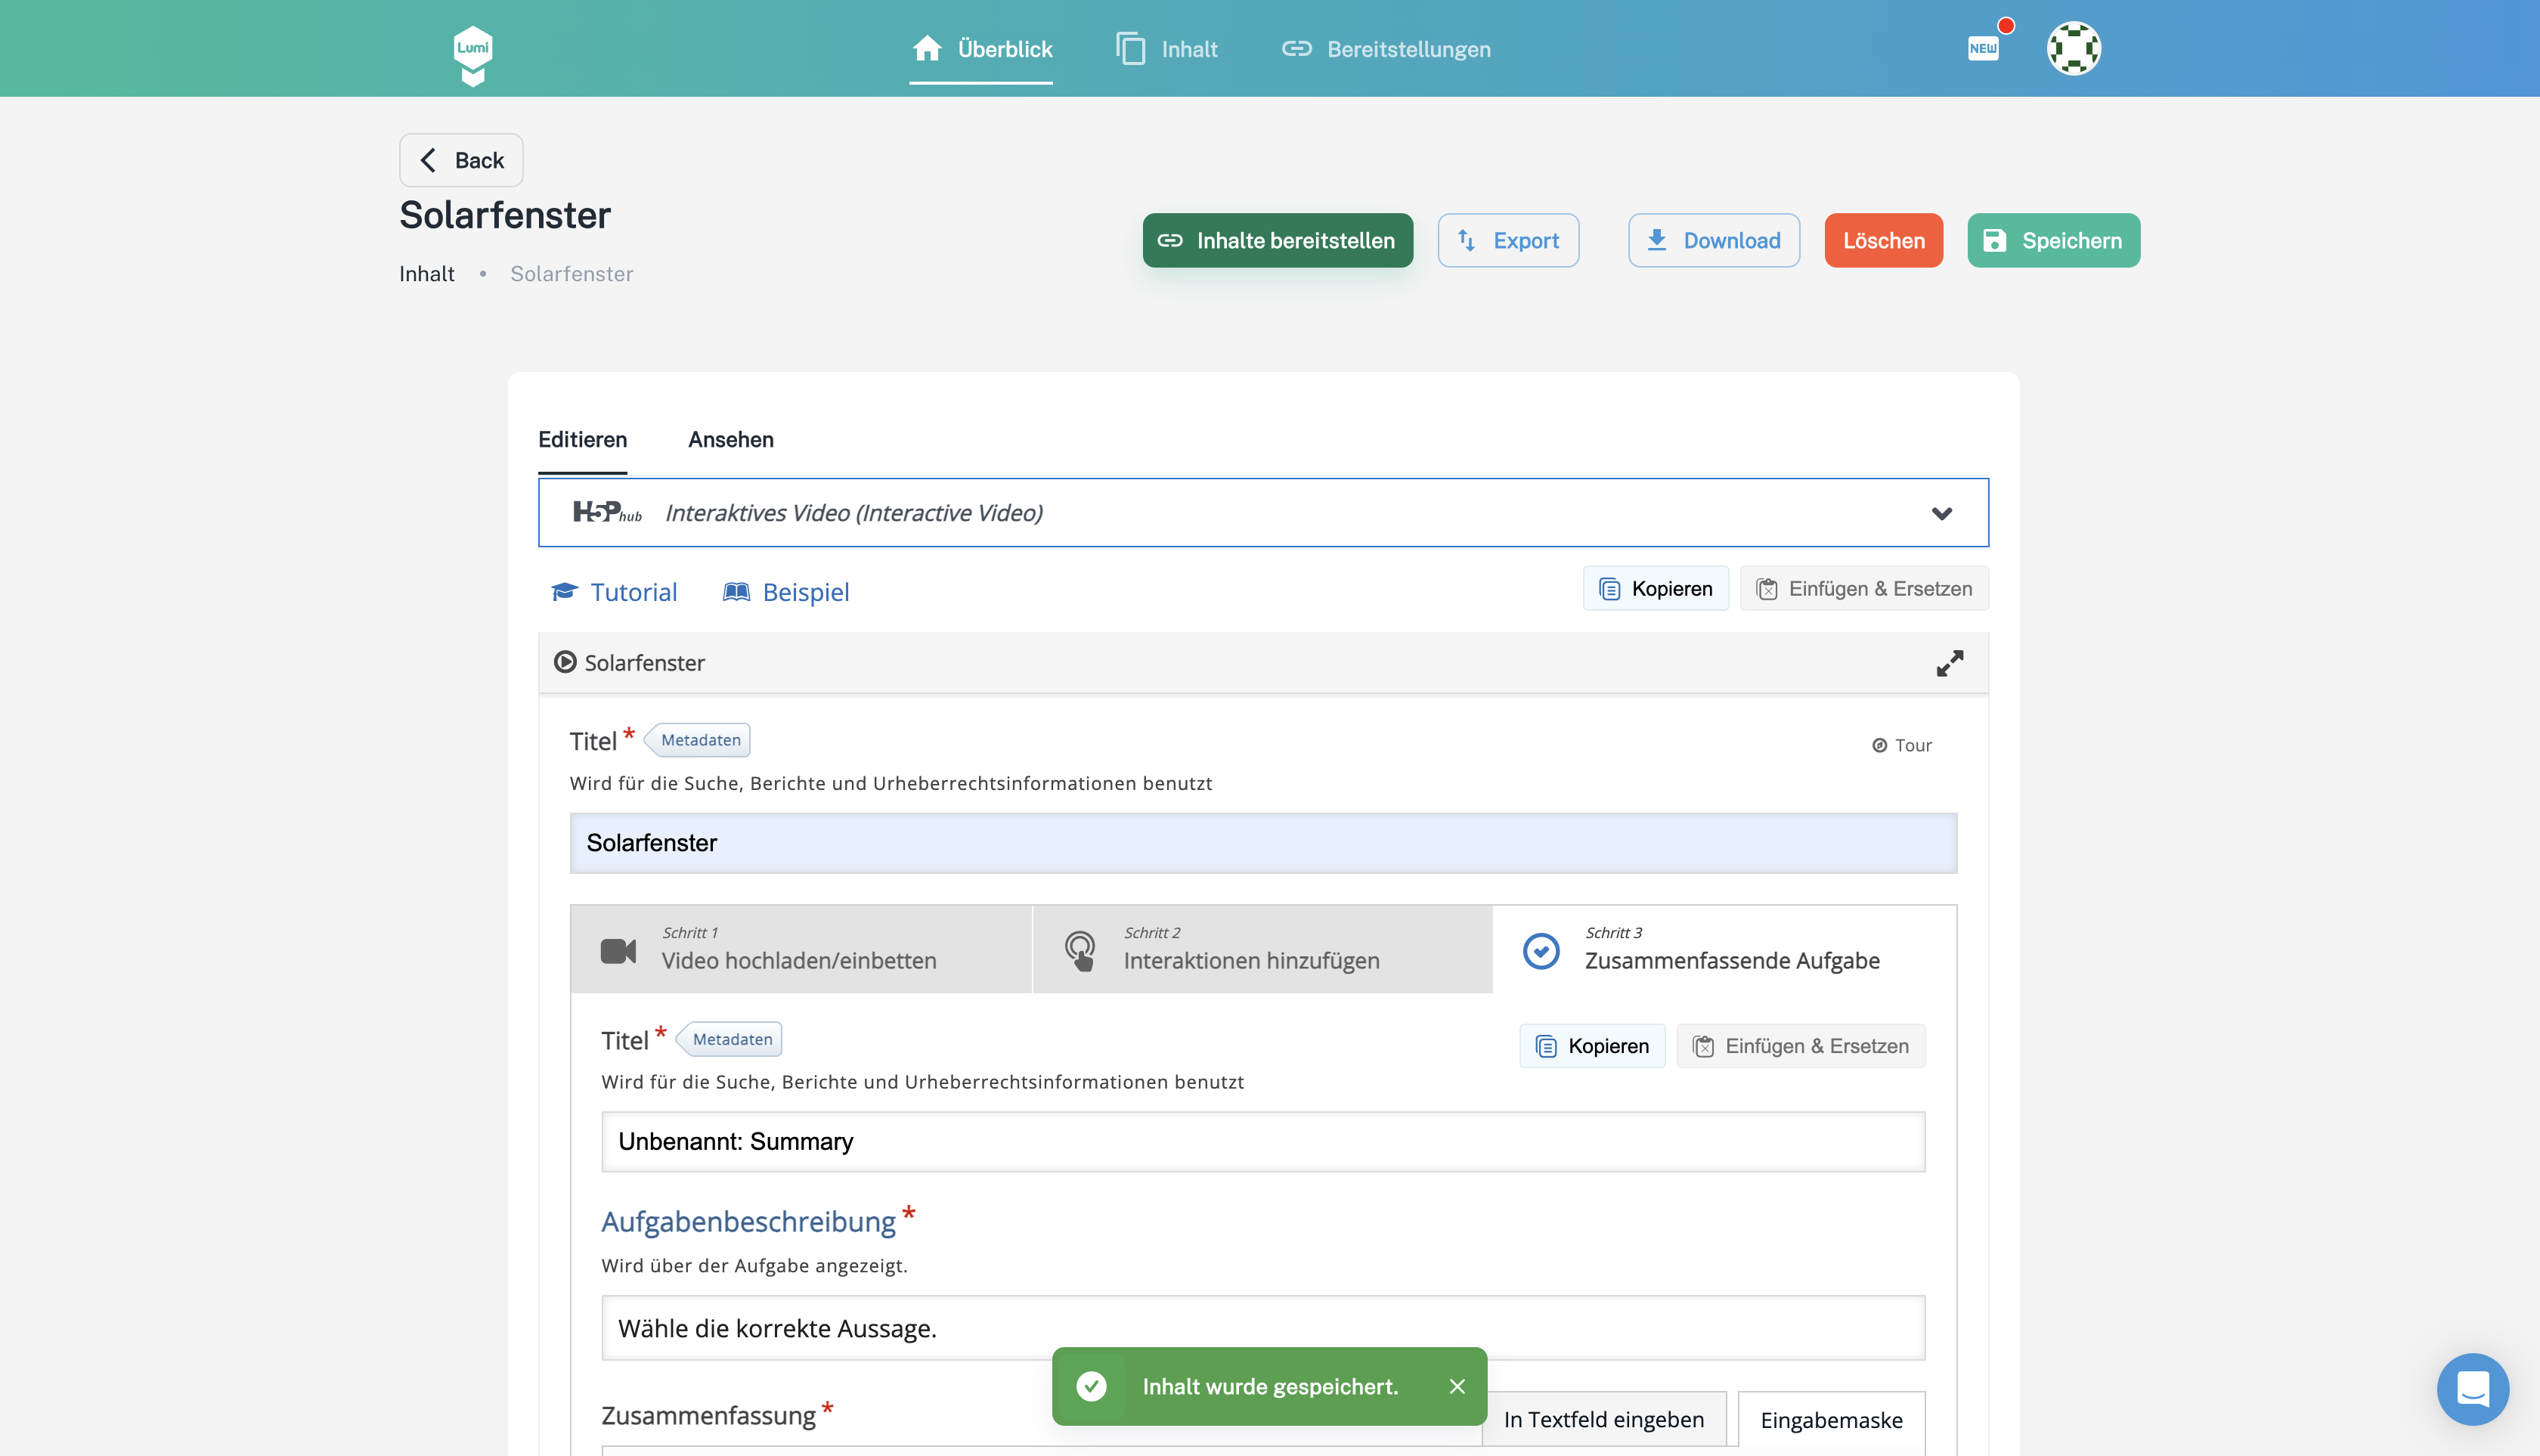Viewport: 2540px width, 1456px height.
Task: Click the Unbenannt: Summary title field
Action: (1263, 1141)
